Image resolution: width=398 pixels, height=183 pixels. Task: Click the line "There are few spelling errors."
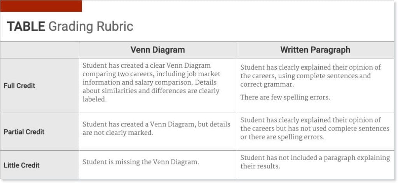285,97
